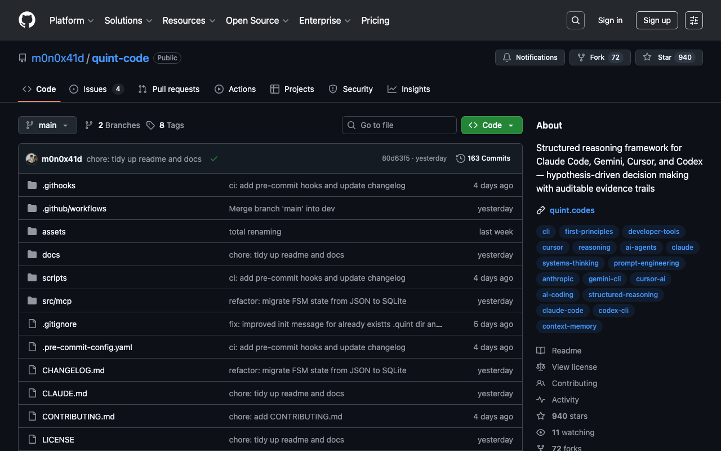Click the appearance settings icon in header
Screen dimensions: 721x451
tap(693, 20)
